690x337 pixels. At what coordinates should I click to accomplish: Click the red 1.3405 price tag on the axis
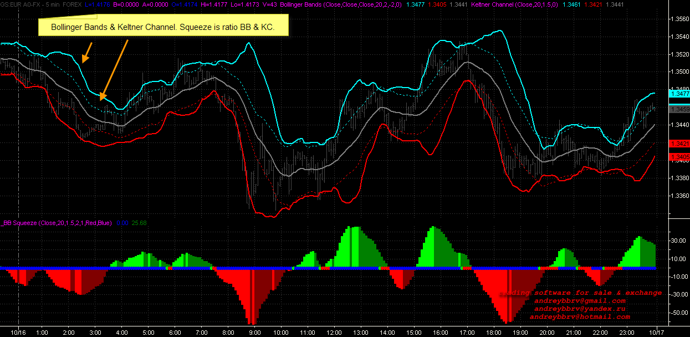point(679,157)
